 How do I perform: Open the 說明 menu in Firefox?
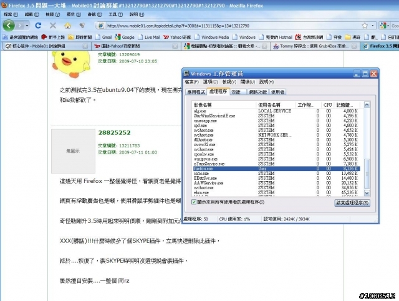tap(137, 14)
